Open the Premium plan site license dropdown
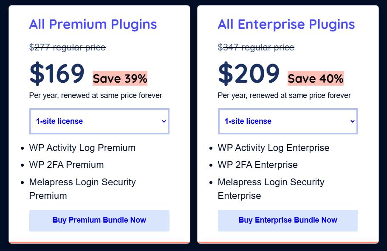The image size is (387, 251). [99, 121]
